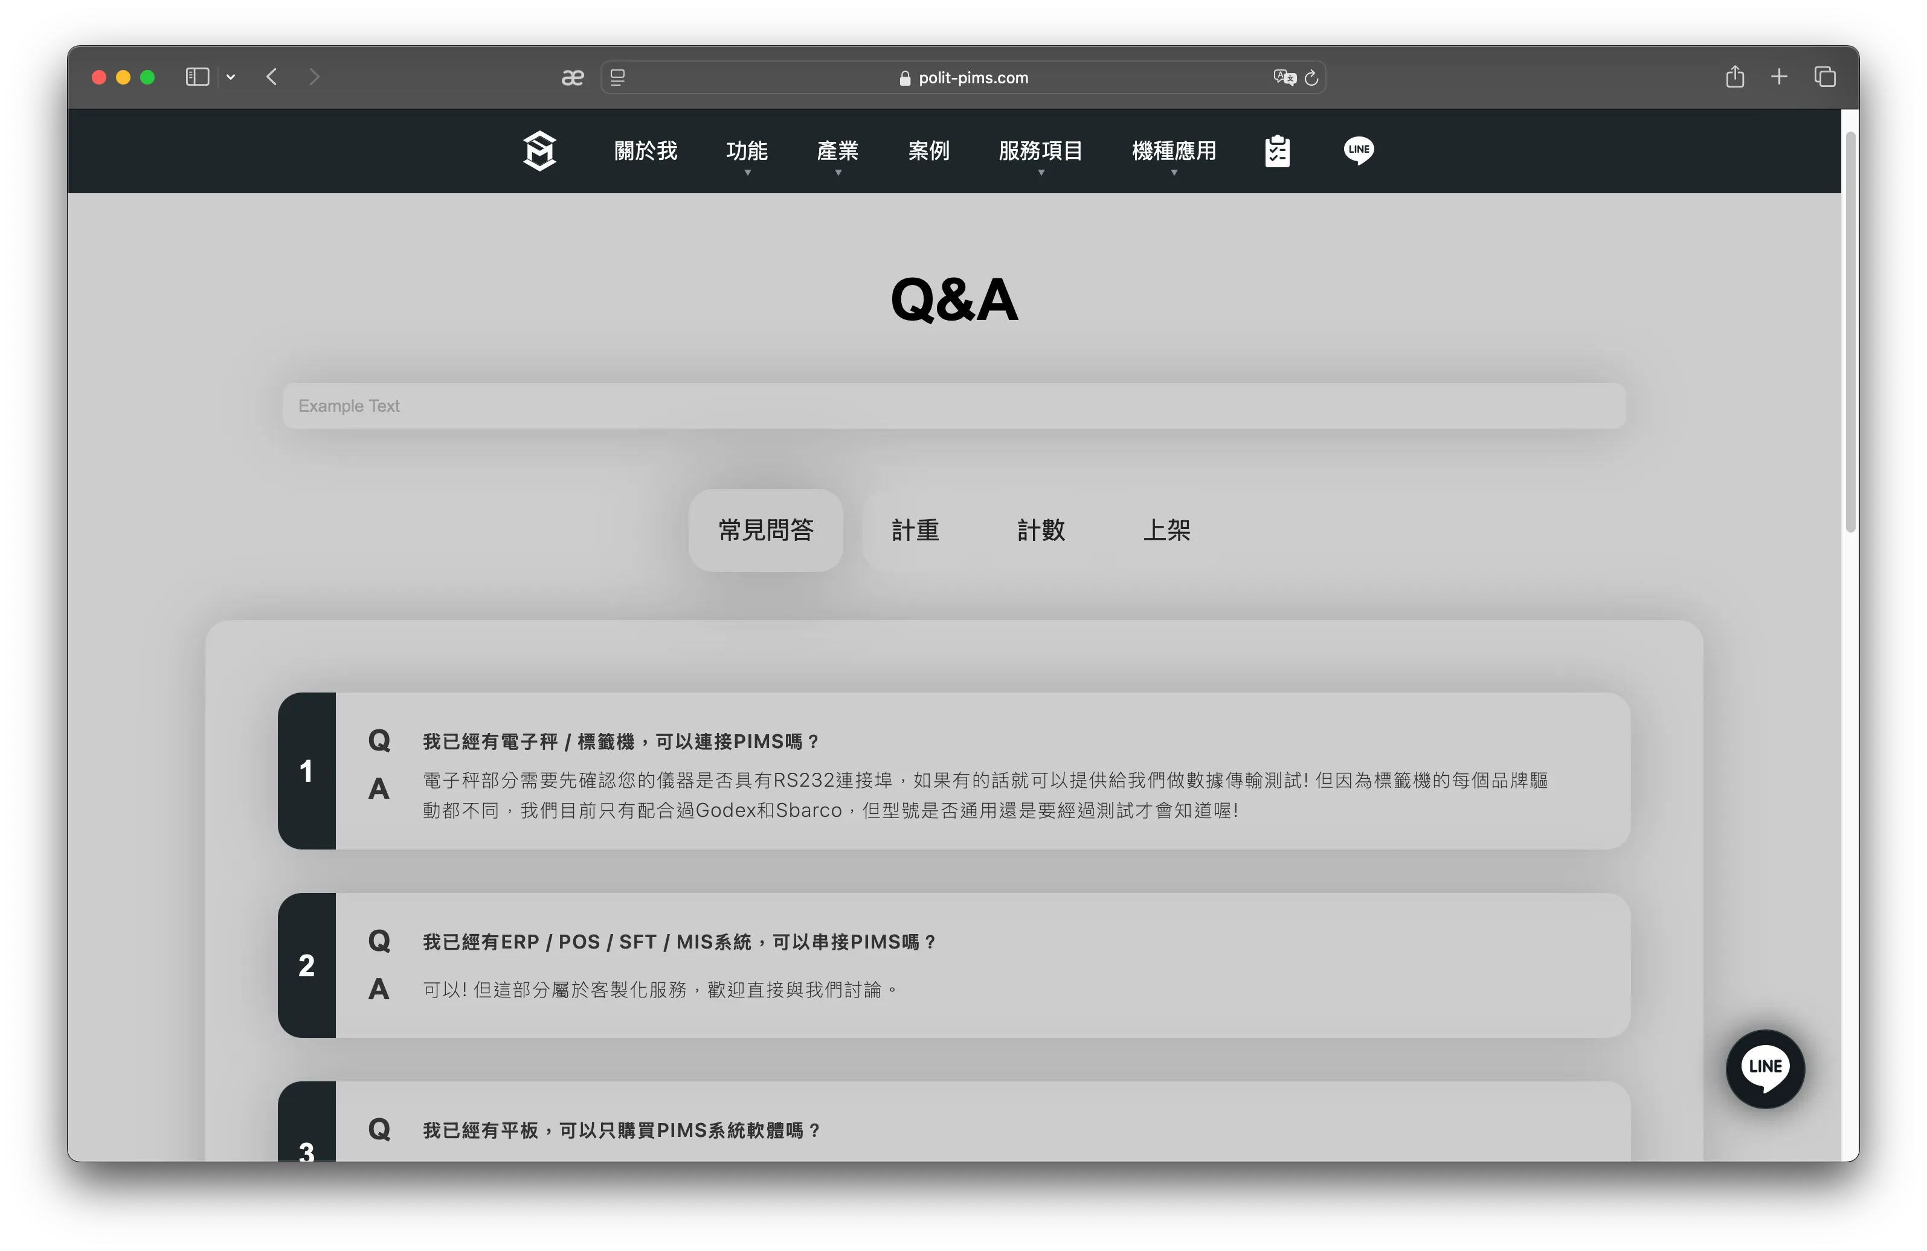
Task: Open the Safari sidebar toggle
Action: point(197,77)
